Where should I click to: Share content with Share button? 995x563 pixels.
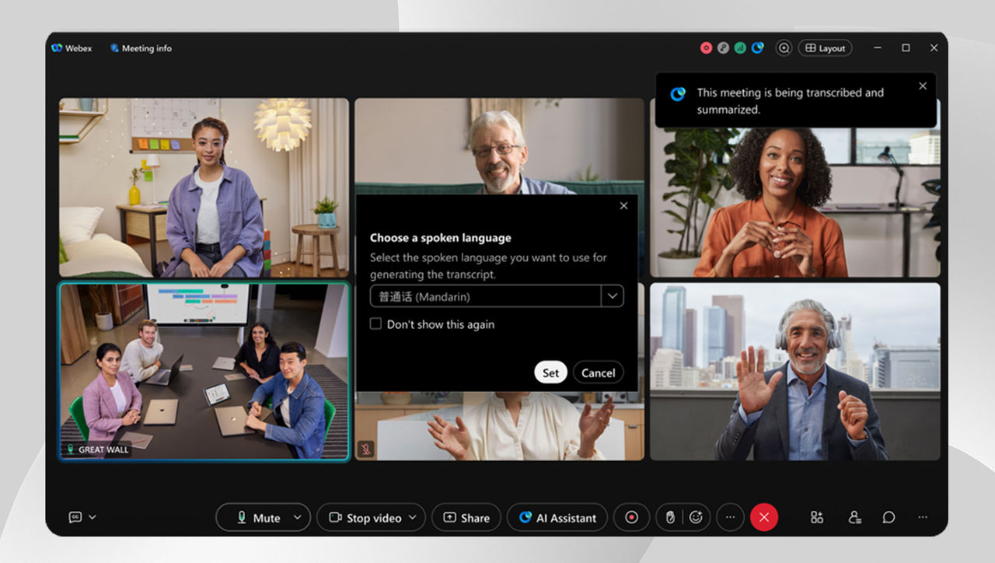466,518
